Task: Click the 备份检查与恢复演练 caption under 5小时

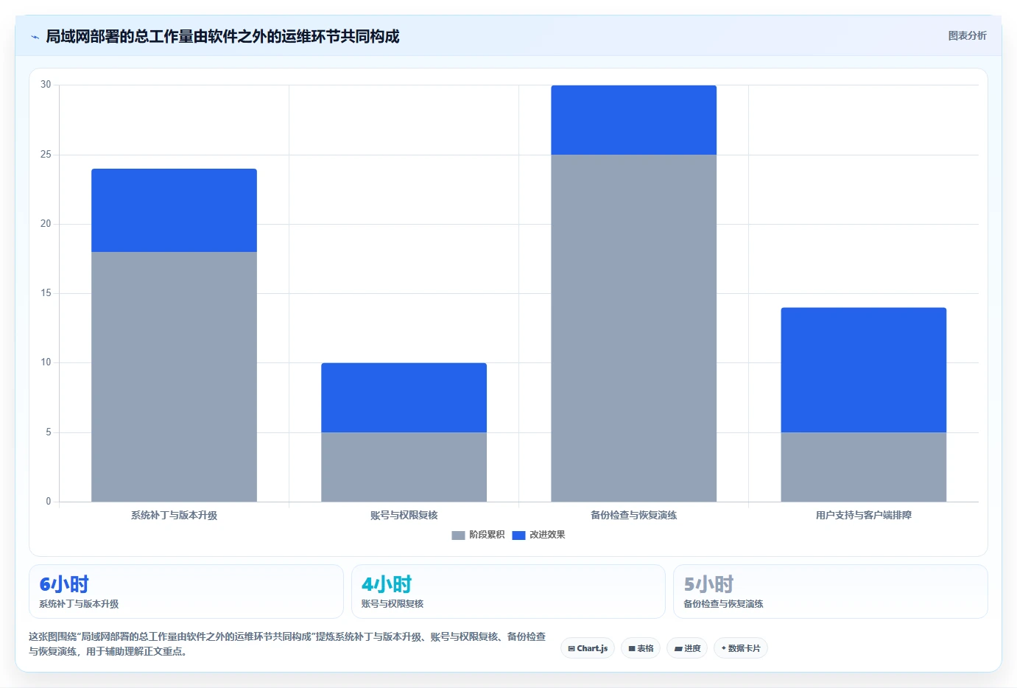Action: pos(723,604)
